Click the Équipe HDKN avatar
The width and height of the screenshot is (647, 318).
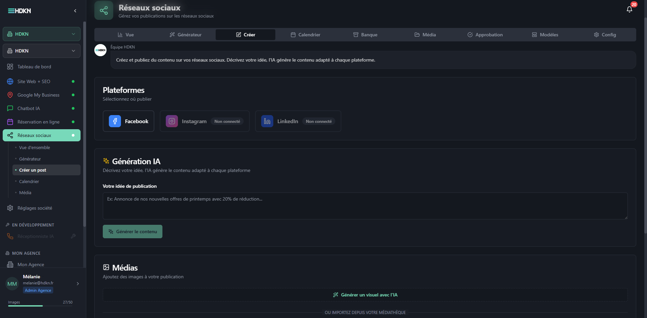pyautogui.click(x=100, y=50)
